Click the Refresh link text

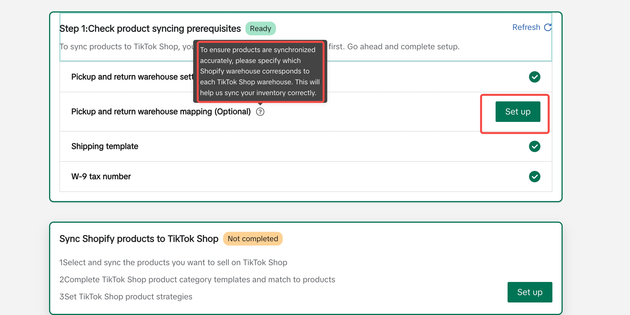coord(526,27)
